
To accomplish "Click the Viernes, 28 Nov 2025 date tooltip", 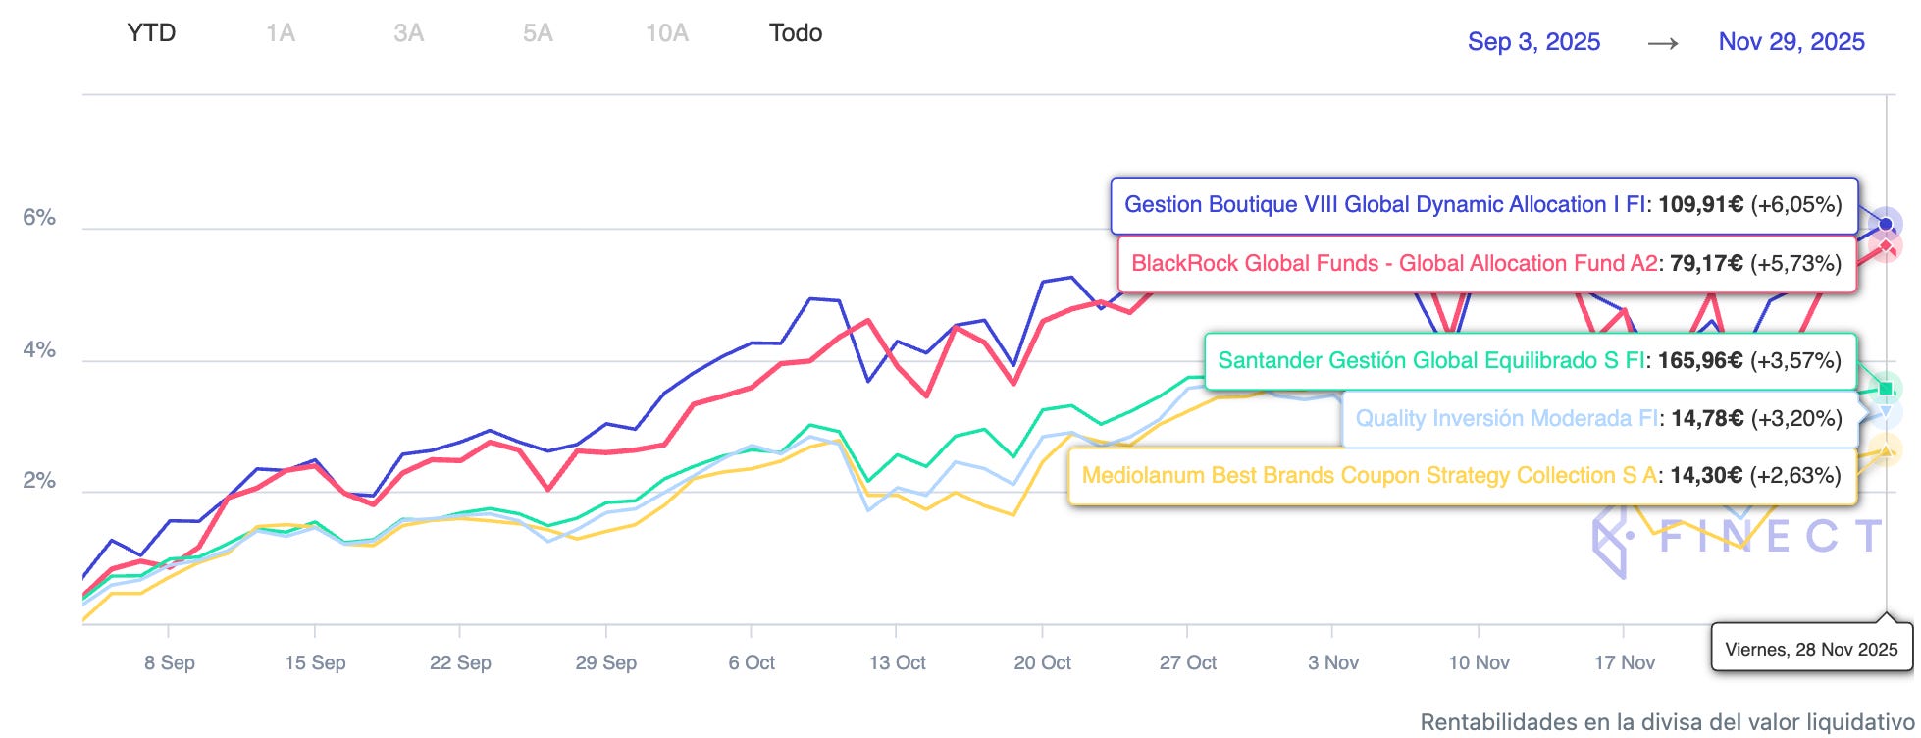I will pyautogui.click(x=1811, y=649).
